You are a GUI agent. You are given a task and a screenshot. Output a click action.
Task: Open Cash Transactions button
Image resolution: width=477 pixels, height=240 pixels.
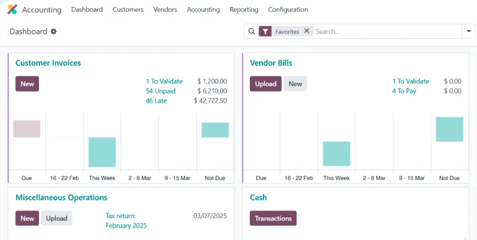273,218
